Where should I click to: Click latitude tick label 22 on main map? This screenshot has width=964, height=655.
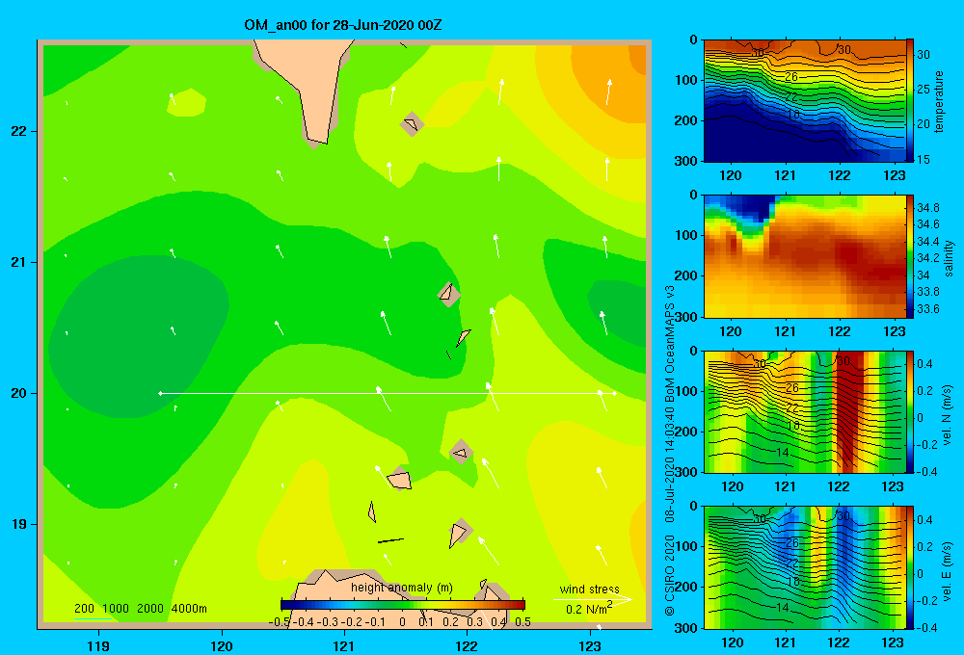[x=19, y=132]
